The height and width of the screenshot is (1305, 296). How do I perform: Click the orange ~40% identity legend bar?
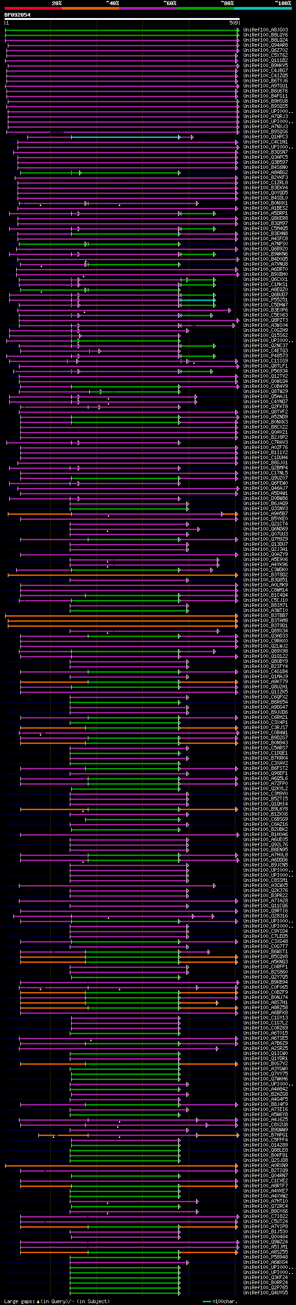click(91, 8)
